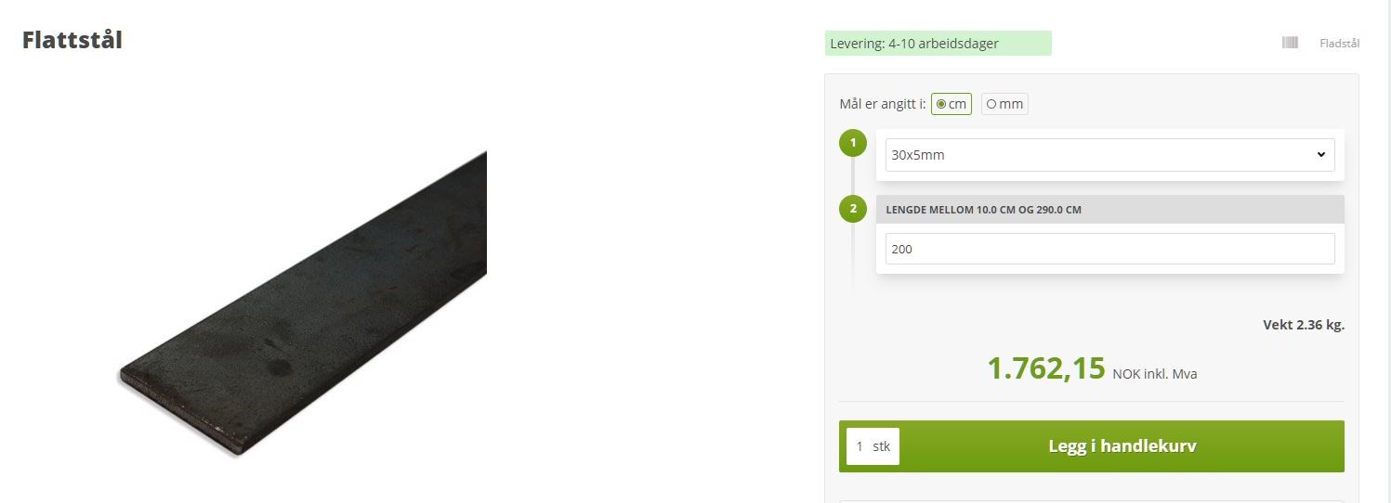Add the item via Legg i handlekurv
Image resolution: width=1391 pixels, height=503 pixels.
coord(1122,446)
